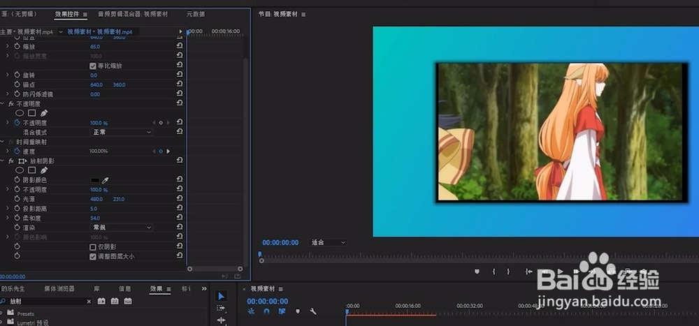
Task: Open the 适合 zoom level dropdown
Action: tap(328, 243)
